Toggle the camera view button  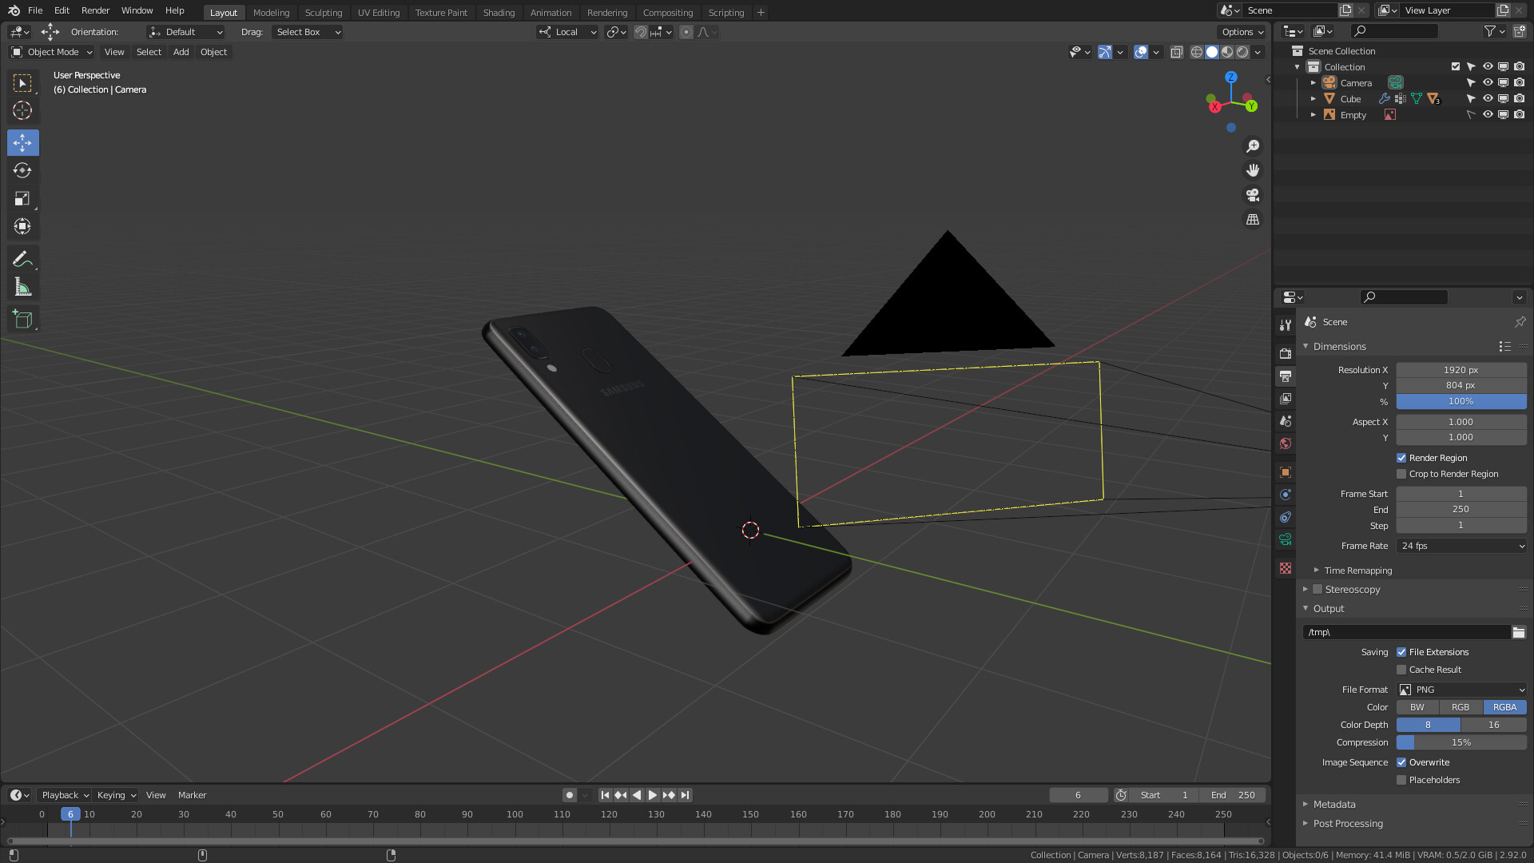click(x=1253, y=195)
